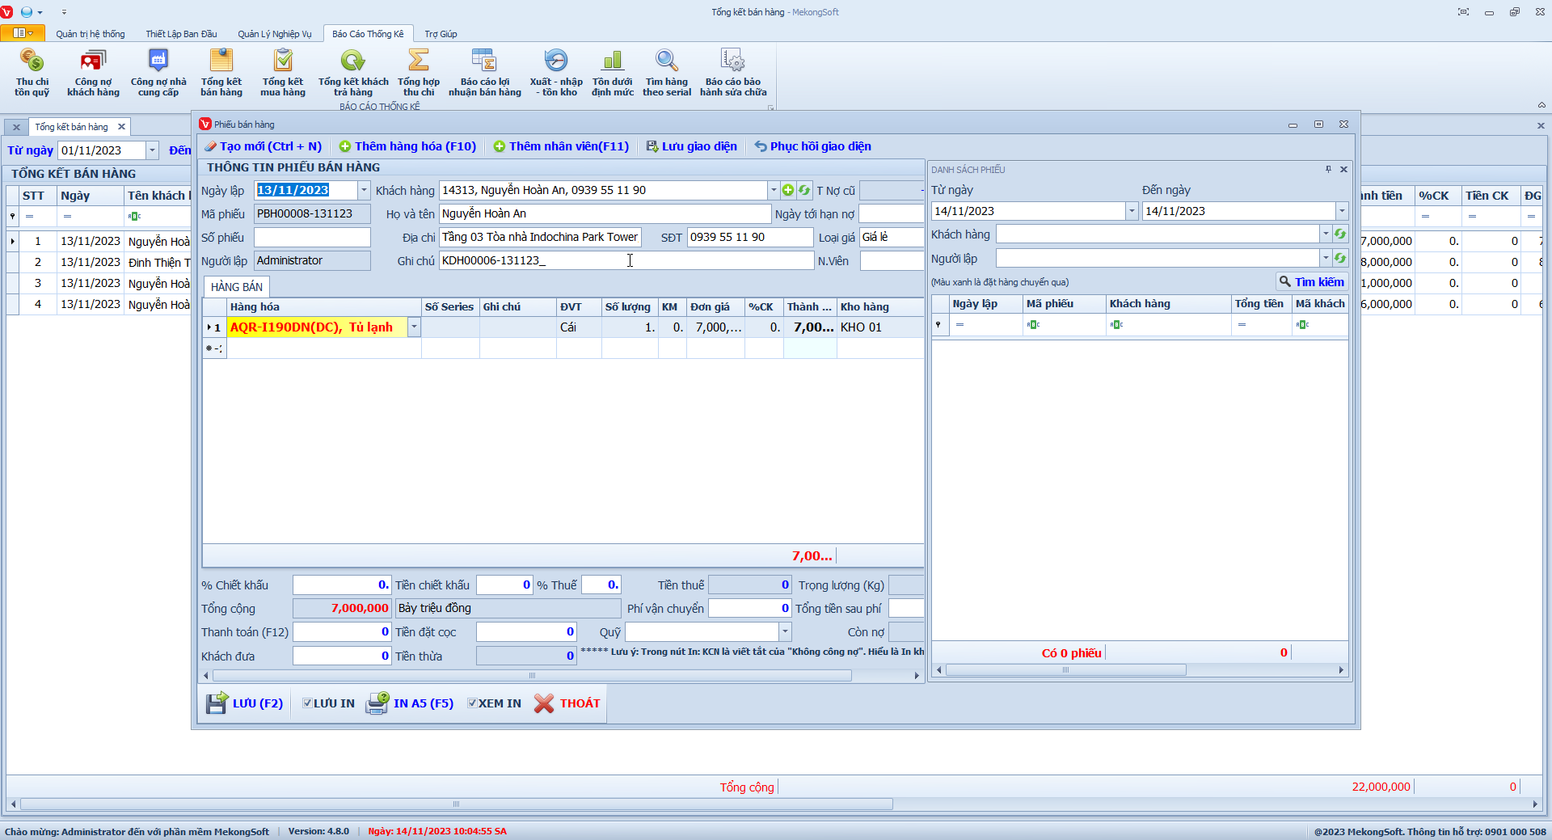1552x840 pixels.
Task: Toggle the LƯU IN checkbox
Action: 307,703
